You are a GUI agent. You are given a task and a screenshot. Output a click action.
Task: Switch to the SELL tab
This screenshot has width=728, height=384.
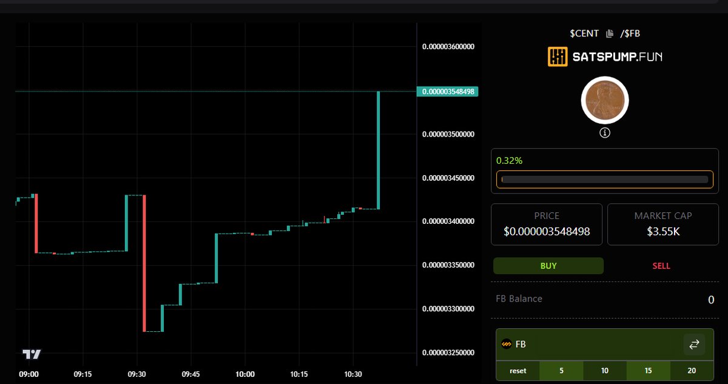(661, 266)
